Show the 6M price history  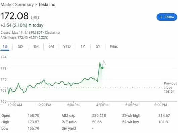coord(51,47)
